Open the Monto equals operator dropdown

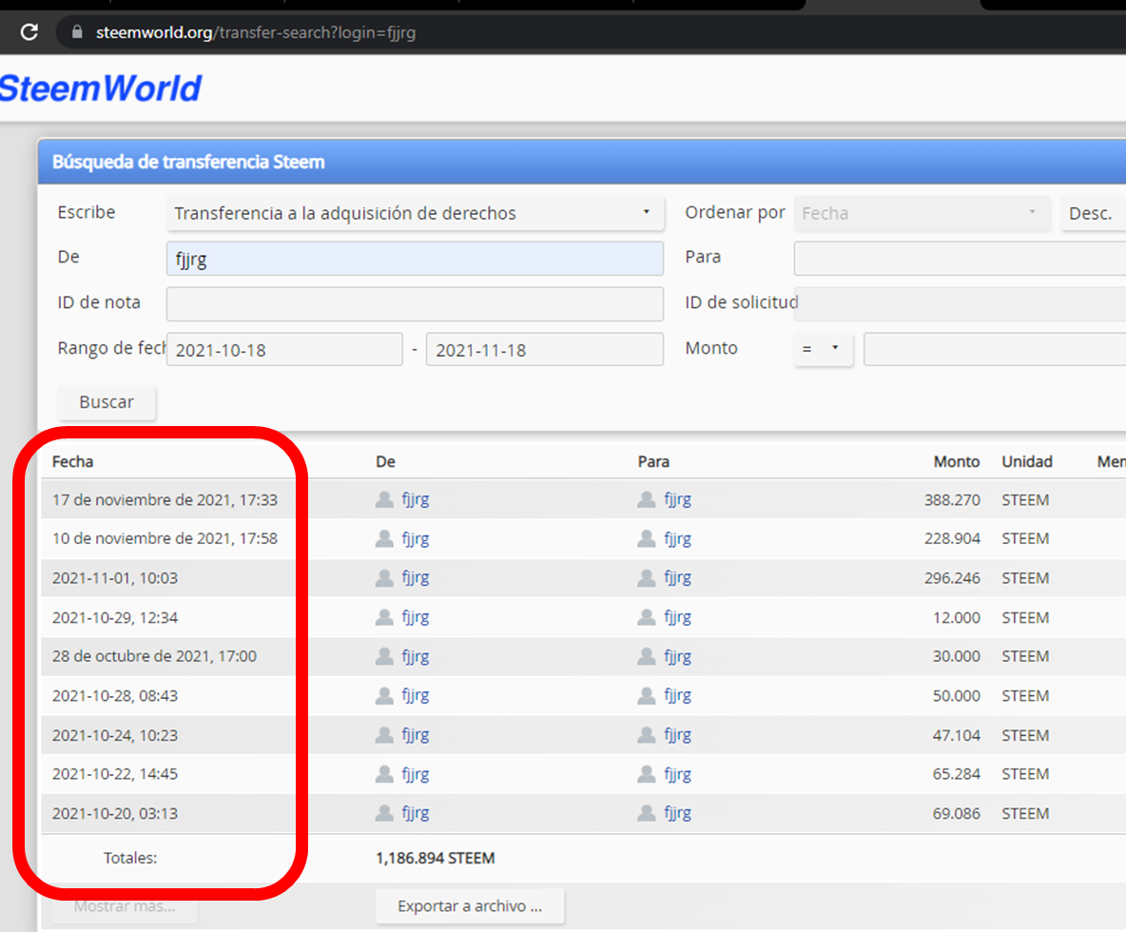823,349
